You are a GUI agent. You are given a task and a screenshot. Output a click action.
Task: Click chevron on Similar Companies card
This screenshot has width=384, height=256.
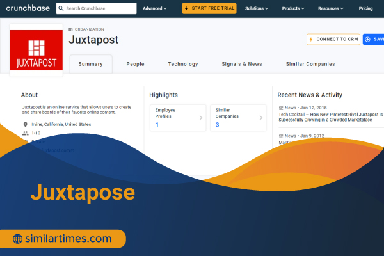coord(261,118)
